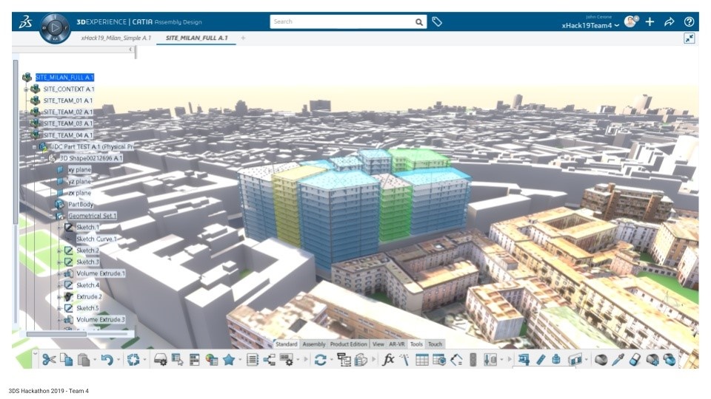Click the fx formula icon
The height and width of the screenshot is (399, 711).
[x=388, y=360]
